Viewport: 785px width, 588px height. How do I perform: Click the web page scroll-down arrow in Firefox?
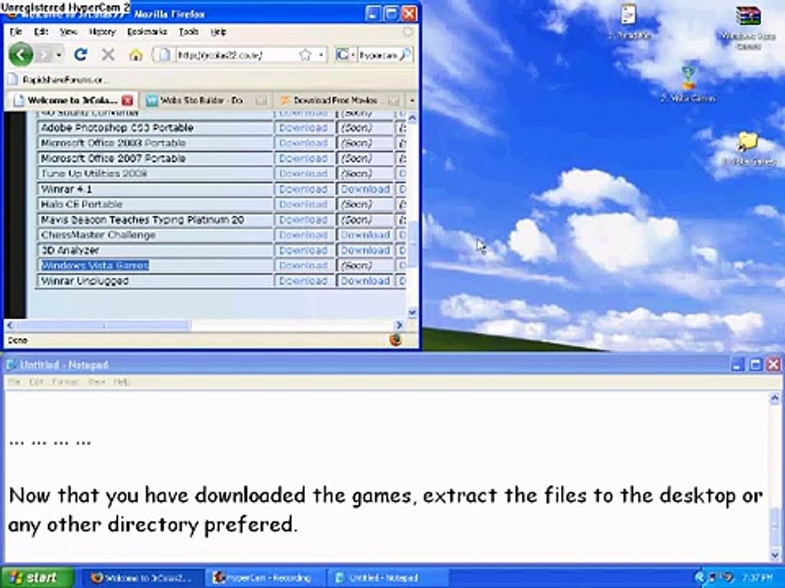412,313
